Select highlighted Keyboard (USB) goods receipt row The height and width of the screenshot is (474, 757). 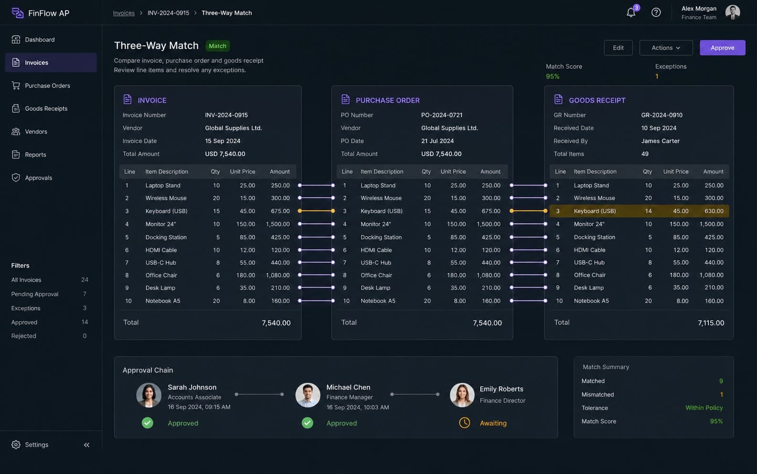639,211
